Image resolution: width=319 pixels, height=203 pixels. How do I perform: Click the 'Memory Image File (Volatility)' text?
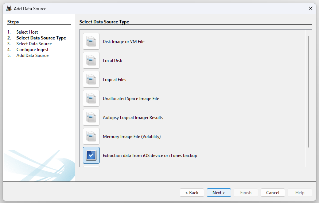[x=132, y=137]
